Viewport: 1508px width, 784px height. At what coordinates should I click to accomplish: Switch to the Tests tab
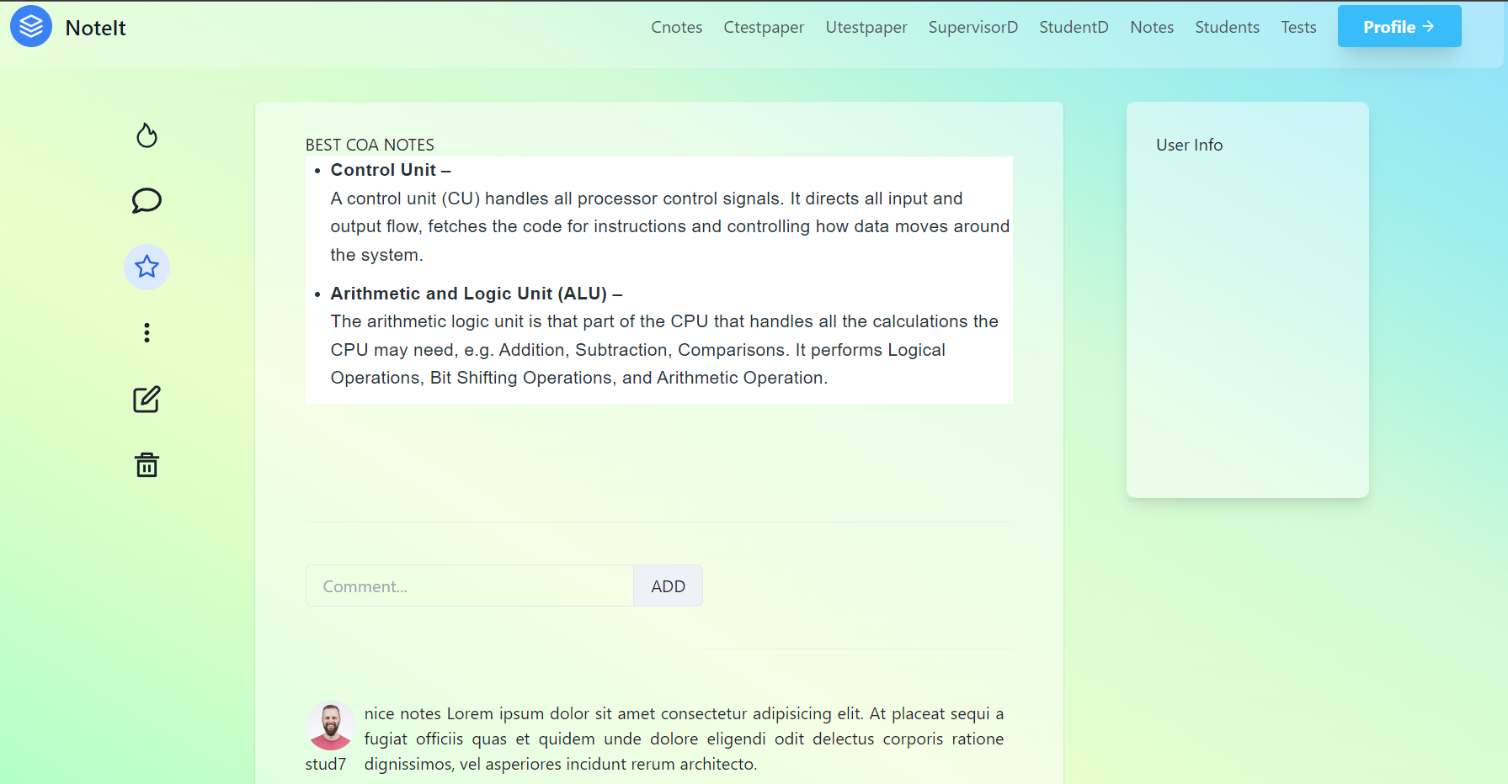pyautogui.click(x=1298, y=26)
